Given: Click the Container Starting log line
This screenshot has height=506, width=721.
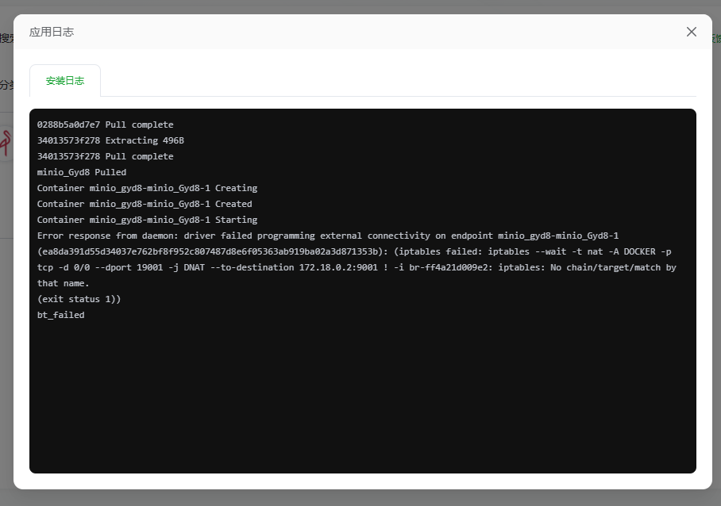Looking at the screenshot, I should coord(146,219).
